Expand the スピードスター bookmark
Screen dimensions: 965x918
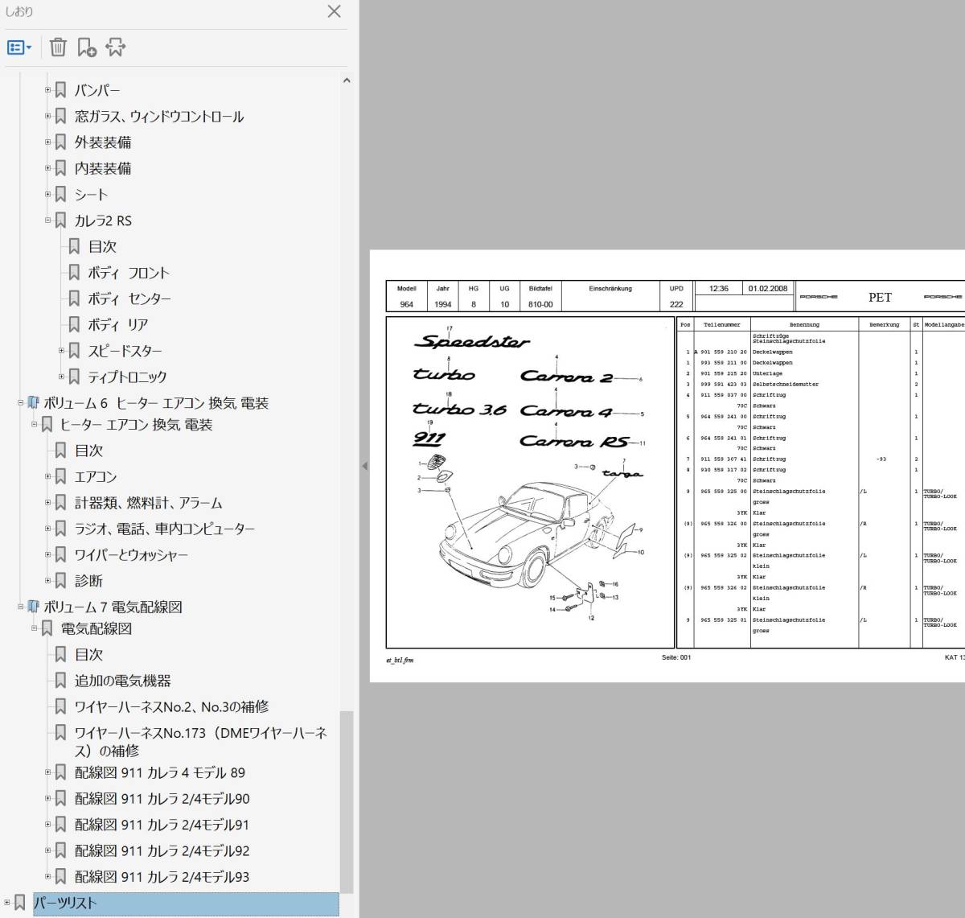click(61, 351)
